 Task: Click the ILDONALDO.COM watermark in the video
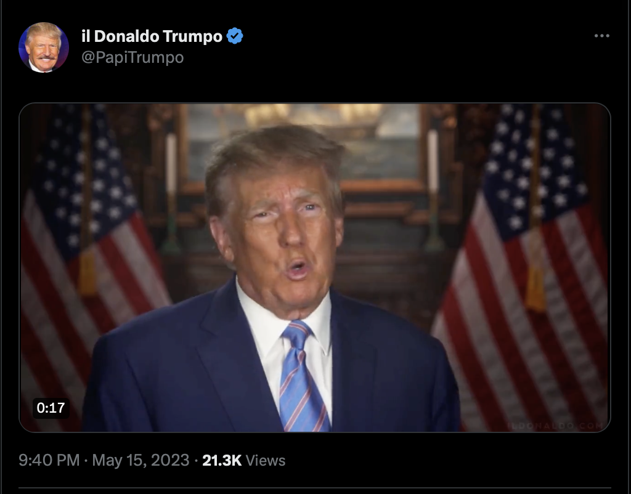[555, 426]
